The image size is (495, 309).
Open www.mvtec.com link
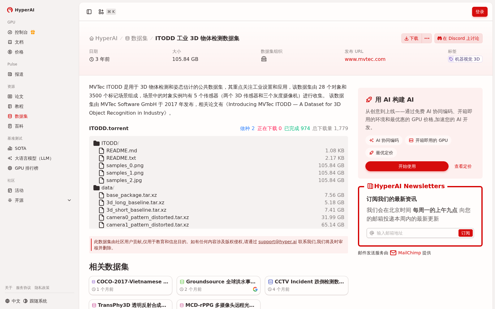[x=365, y=59]
